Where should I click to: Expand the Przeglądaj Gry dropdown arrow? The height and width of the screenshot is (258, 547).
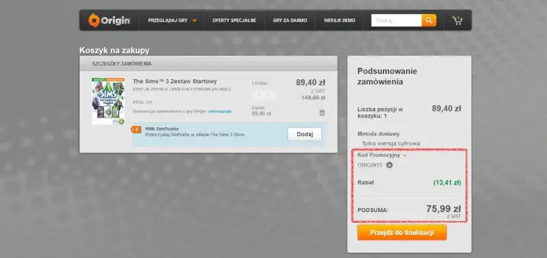click(194, 21)
